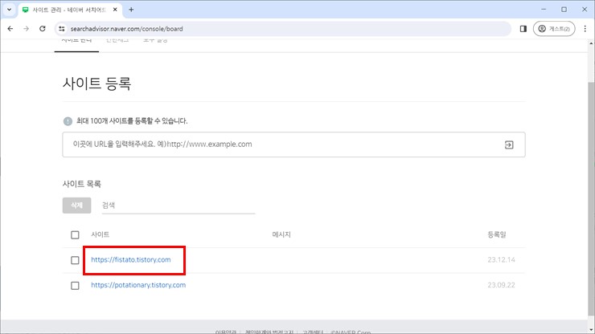Open site information icon in address bar
Image resolution: width=595 pixels, height=334 pixels.
click(62, 29)
